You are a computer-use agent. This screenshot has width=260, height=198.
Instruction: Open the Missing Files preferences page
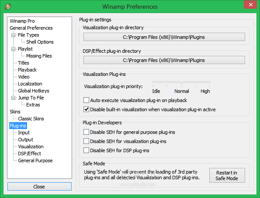click(39, 56)
